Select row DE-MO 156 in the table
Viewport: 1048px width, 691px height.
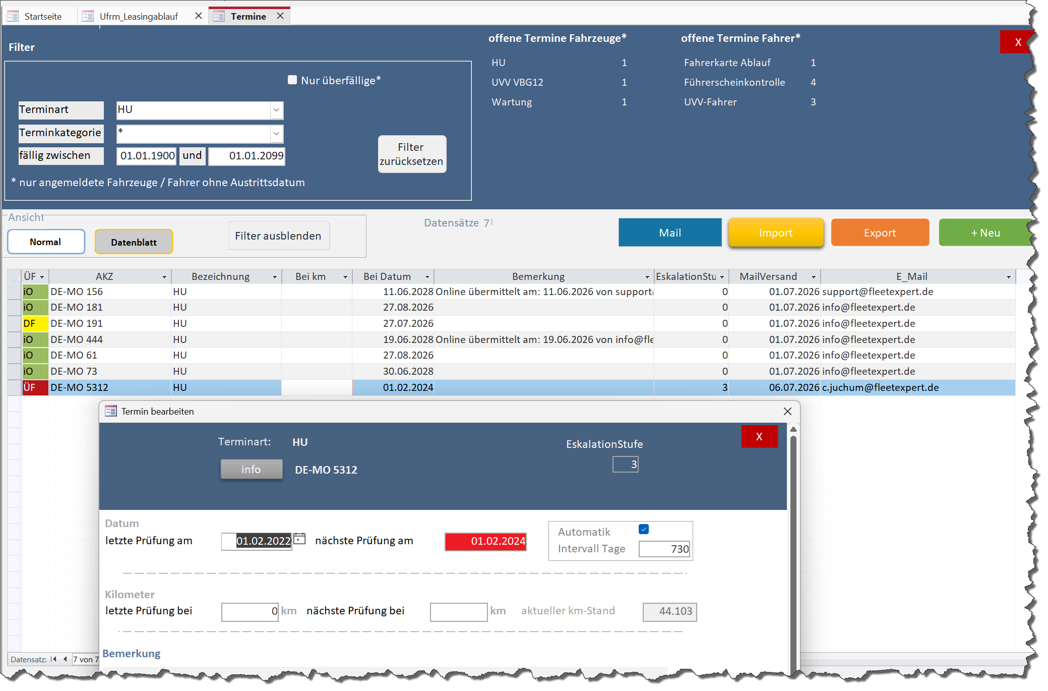[x=518, y=292]
